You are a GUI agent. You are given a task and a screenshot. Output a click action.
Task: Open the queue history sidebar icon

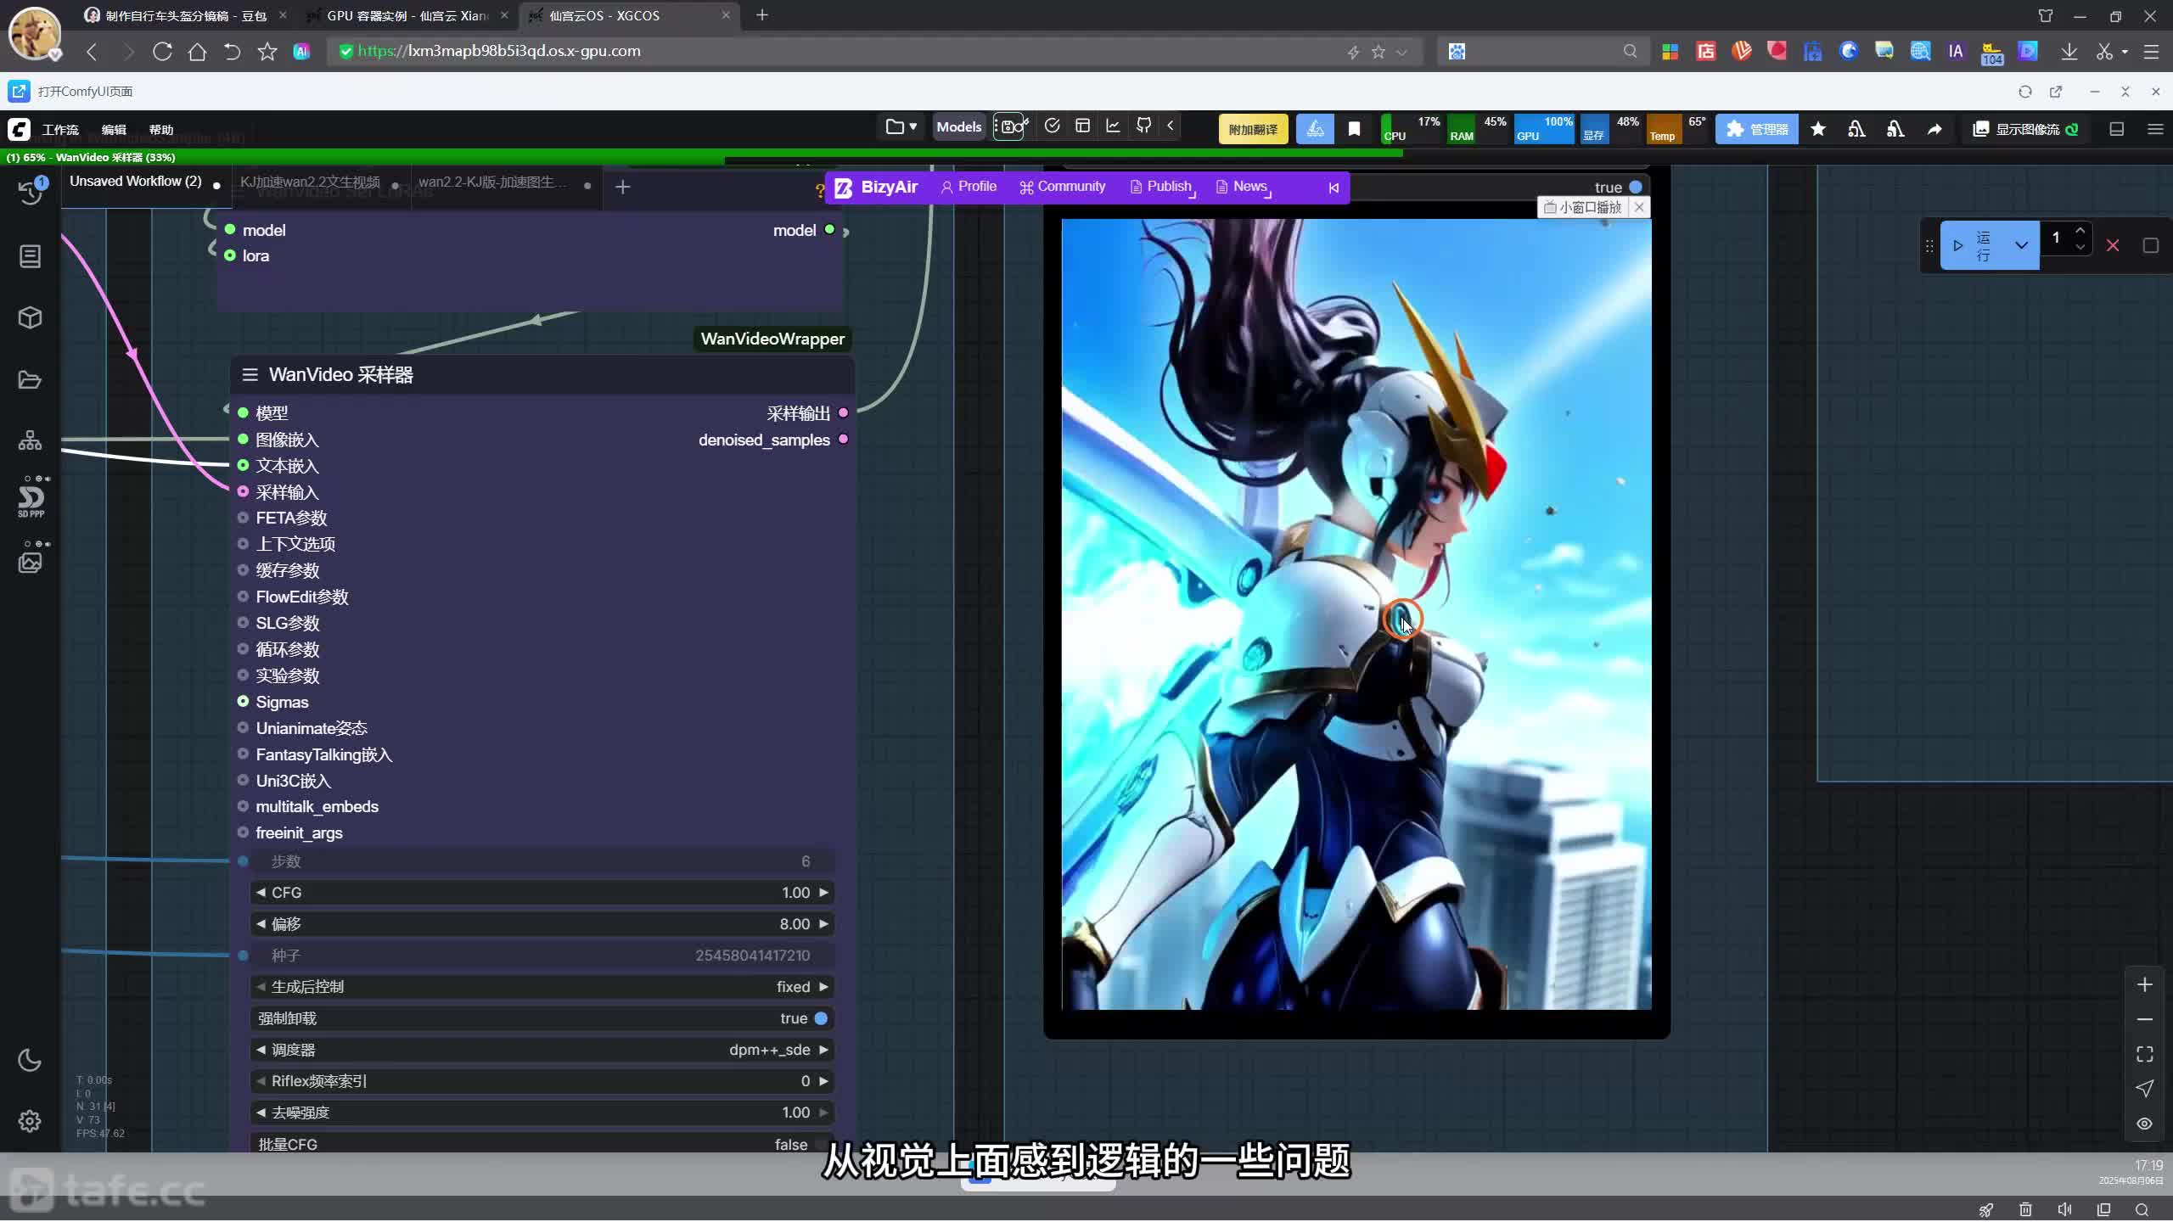(x=31, y=192)
